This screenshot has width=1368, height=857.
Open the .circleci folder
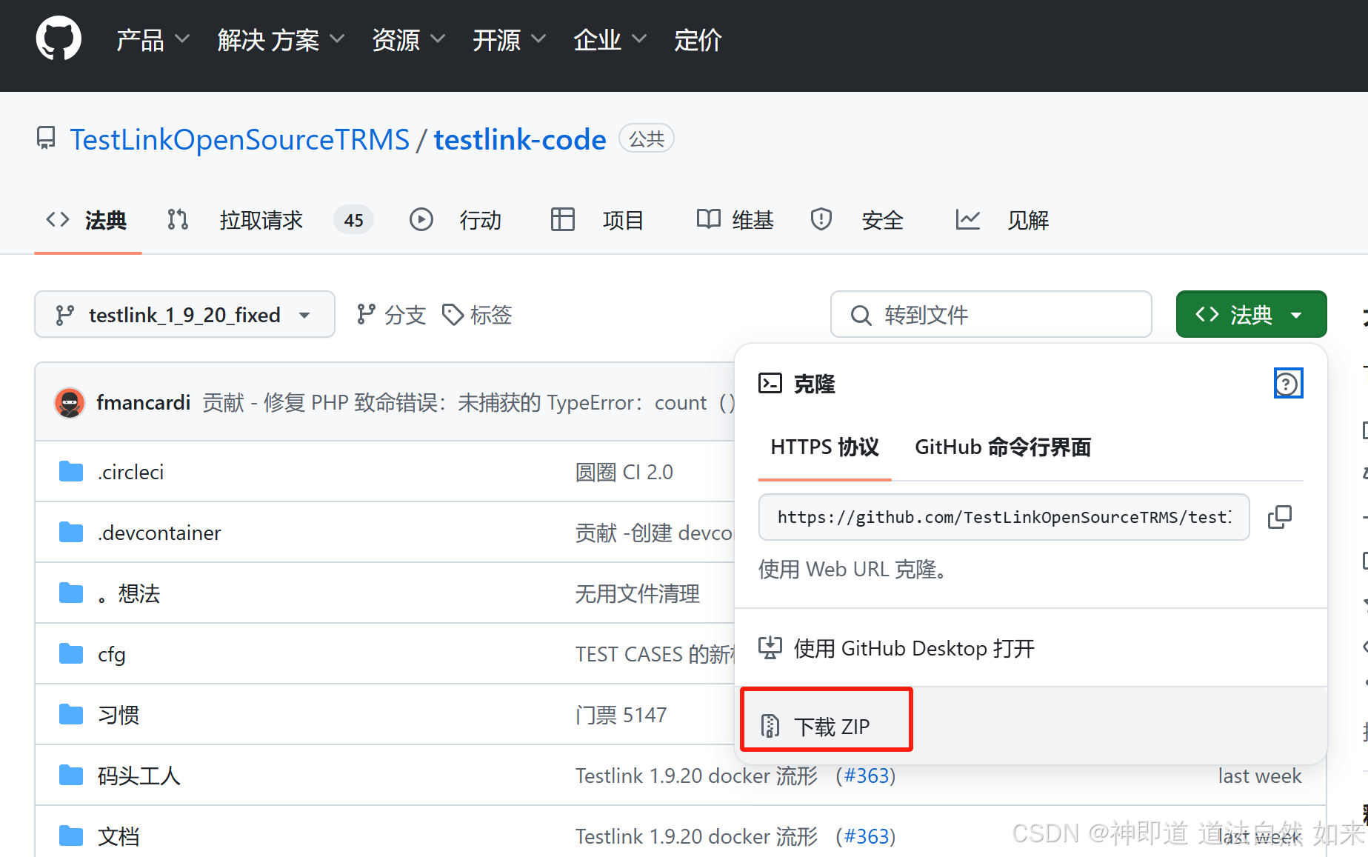tap(130, 472)
